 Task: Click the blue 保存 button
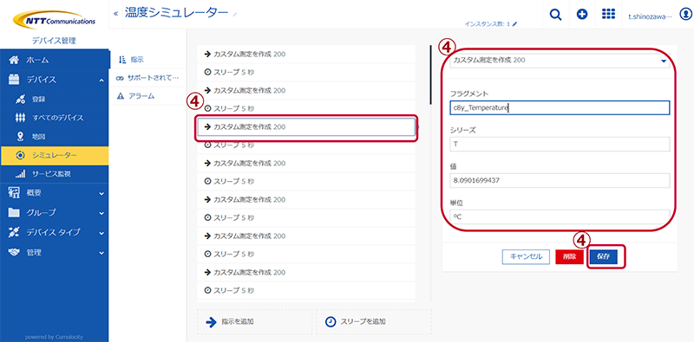coord(603,257)
